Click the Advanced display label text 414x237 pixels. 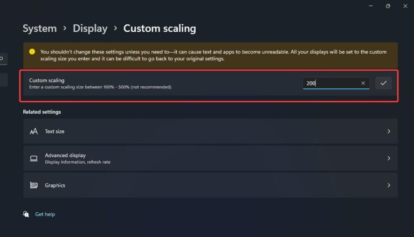pyautogui.click(x=65, y=156)
